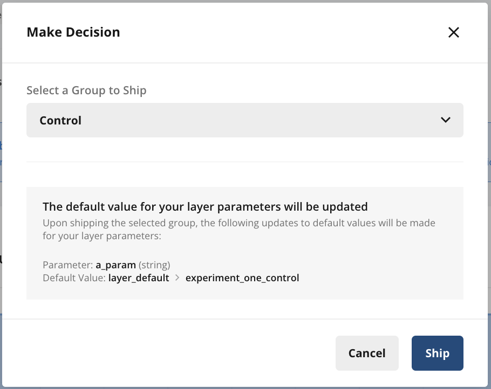Click the Select a Group to Ship label
This screenshot has height=389, width=491.
pyautogui.click(x=86, y=90)
